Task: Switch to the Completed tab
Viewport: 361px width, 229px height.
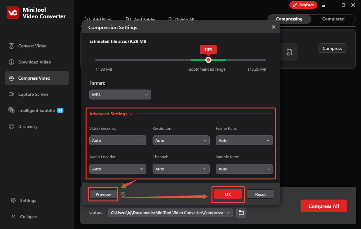Action: coord(333,19)
